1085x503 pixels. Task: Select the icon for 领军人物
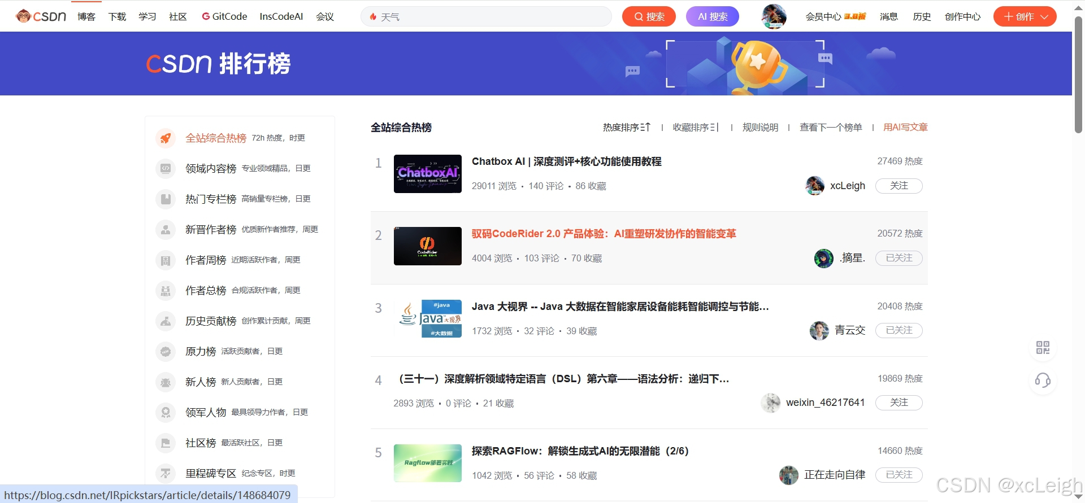pos(166,412)
